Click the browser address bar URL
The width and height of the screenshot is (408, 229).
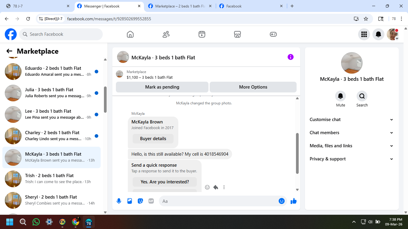click(109, 19)
